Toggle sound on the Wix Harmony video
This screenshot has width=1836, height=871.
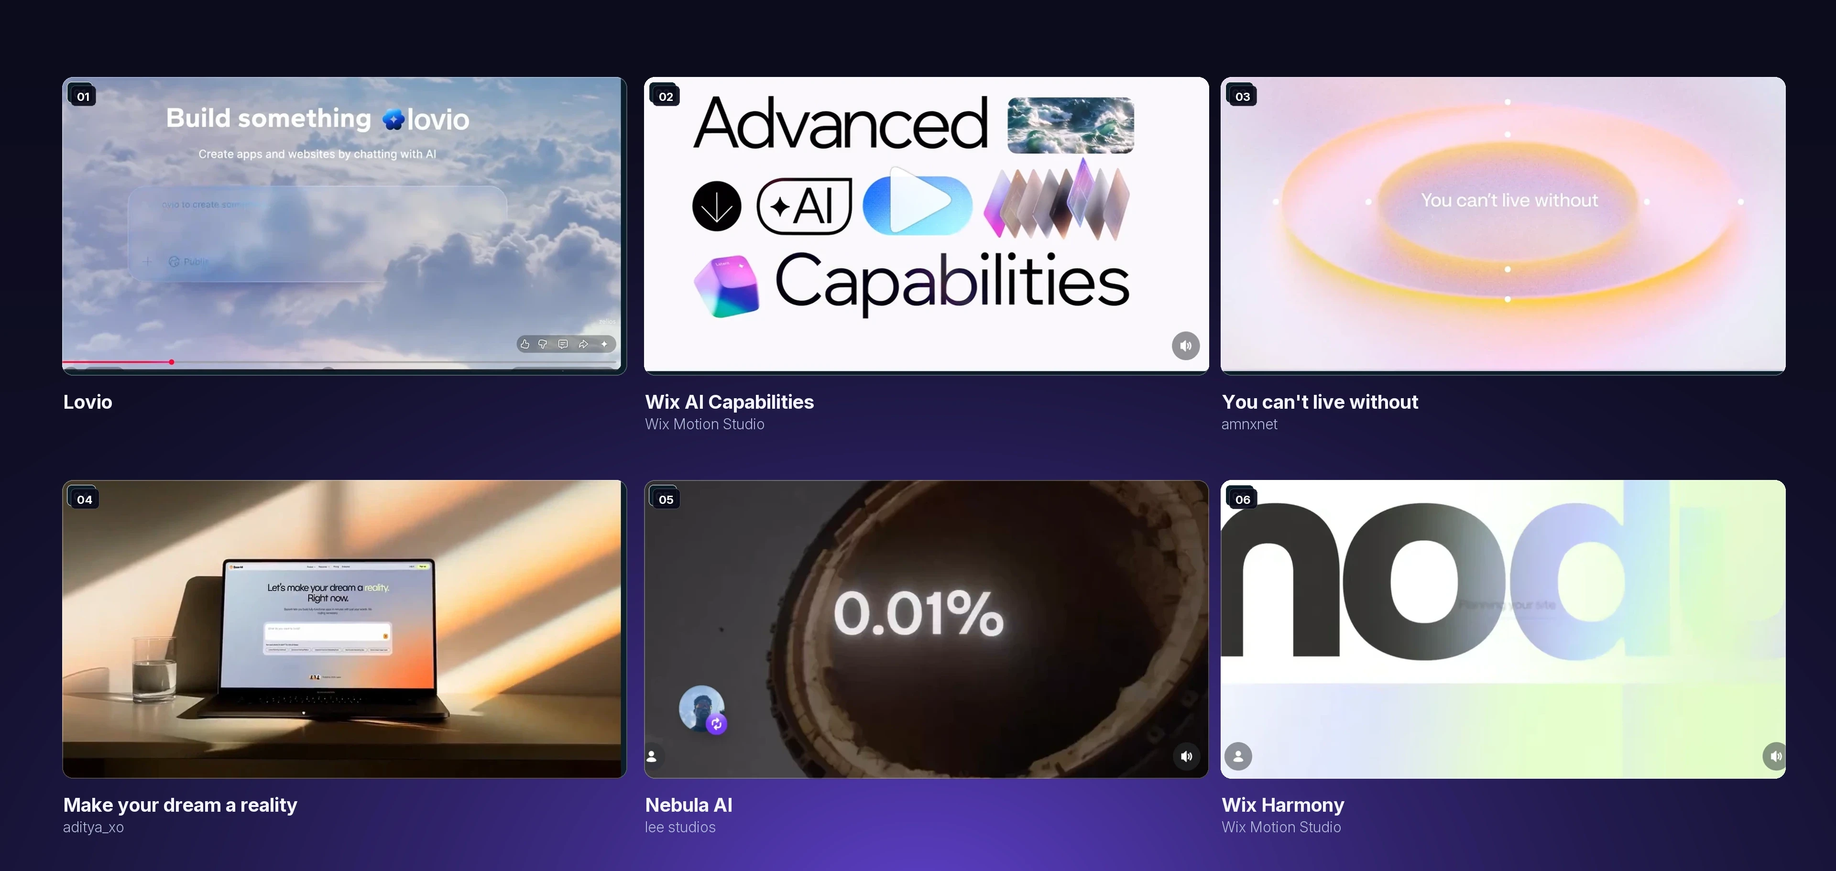pos(1775,756)
